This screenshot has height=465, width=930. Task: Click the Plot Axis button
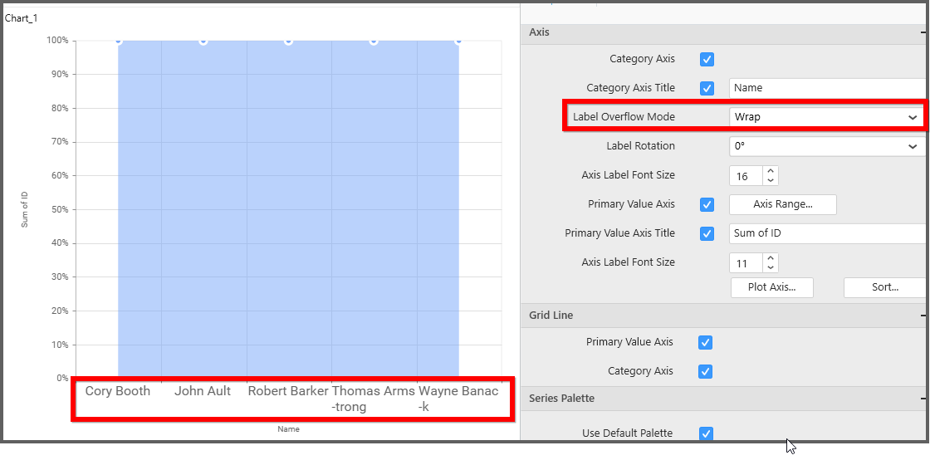point(771,287)
